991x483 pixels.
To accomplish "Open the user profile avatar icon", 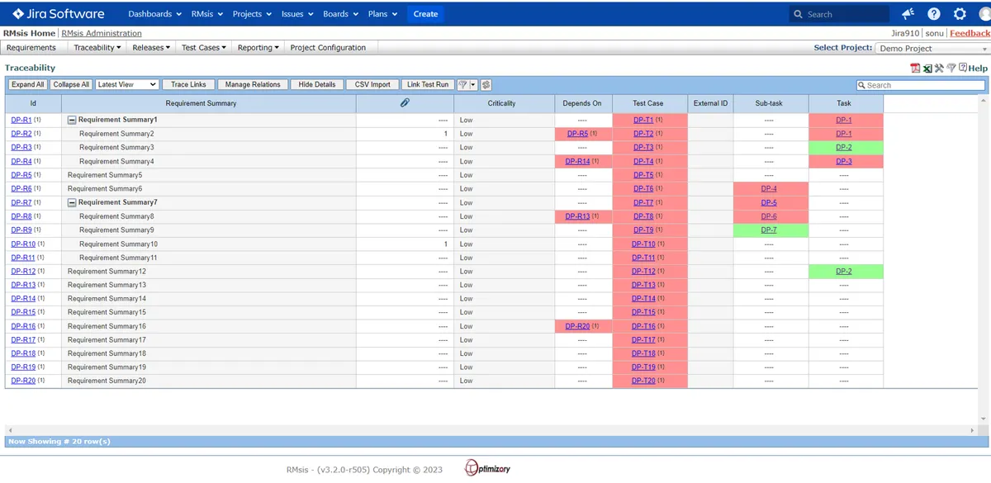I will (x=984, y=14).
